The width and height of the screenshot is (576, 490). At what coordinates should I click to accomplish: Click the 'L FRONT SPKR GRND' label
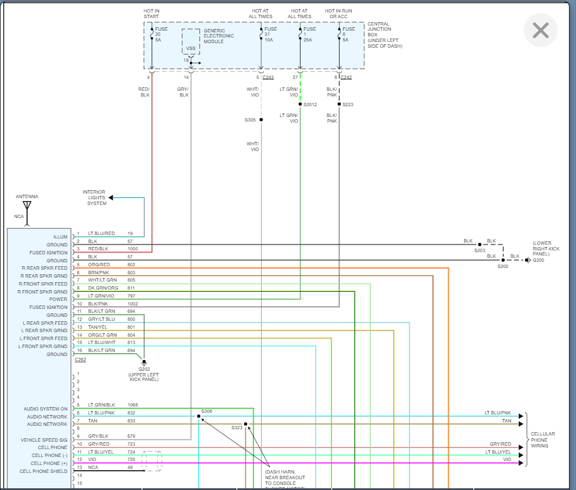[43, 346]
